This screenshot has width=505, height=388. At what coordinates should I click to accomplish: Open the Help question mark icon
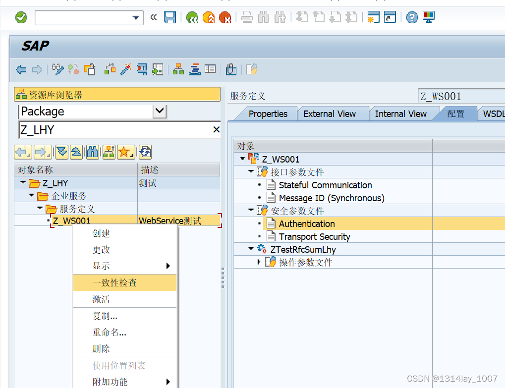click(x=412, y=17)
